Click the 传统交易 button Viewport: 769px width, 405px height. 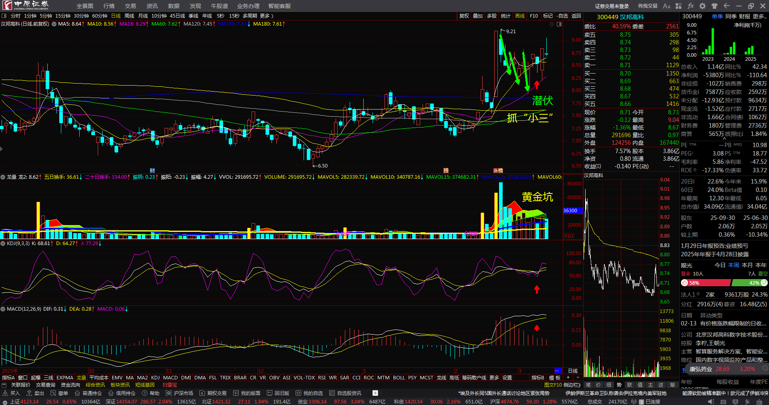coord(648,6)
